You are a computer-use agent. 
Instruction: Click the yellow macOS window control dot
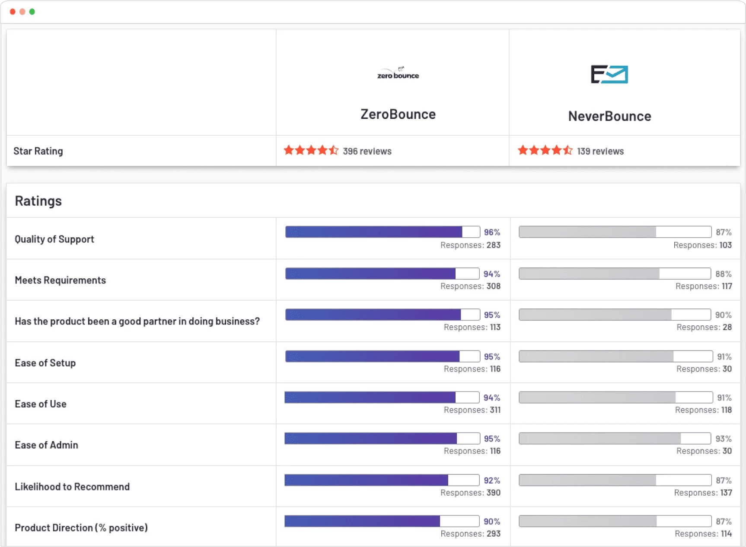[22, 12]
